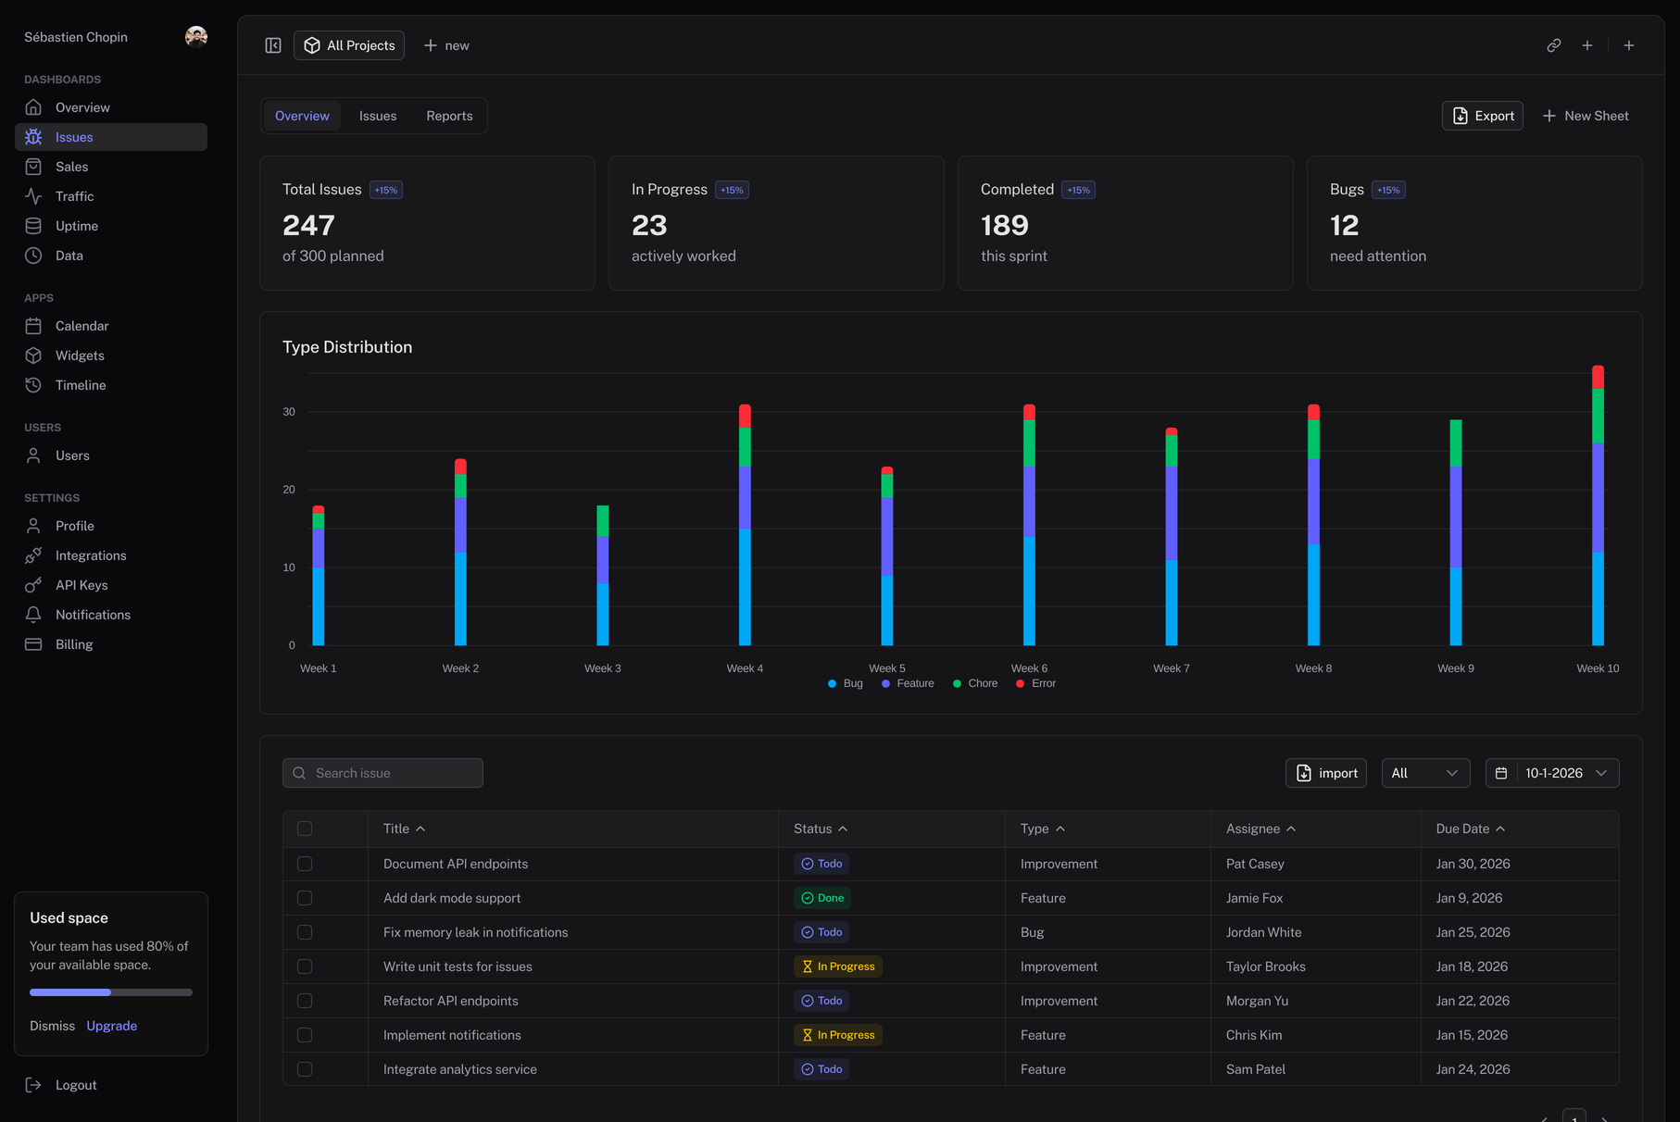1680x1122 pixels.
Task: Click the used space progress bar
Action: [x=110, y=991]
